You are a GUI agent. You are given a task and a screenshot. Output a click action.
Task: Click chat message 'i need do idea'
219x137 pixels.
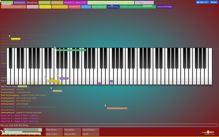[23, 92]
